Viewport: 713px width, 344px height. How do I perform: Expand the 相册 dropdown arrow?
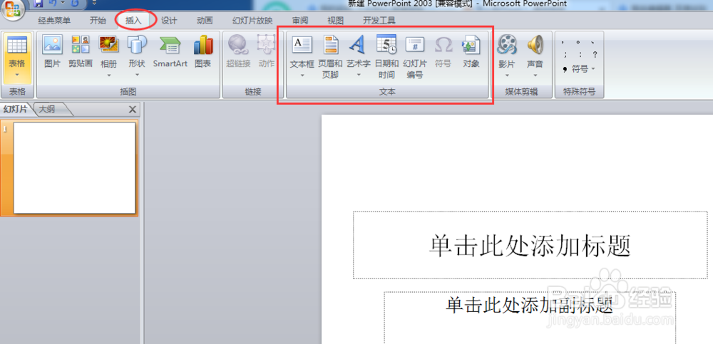[x=108, y=75]
